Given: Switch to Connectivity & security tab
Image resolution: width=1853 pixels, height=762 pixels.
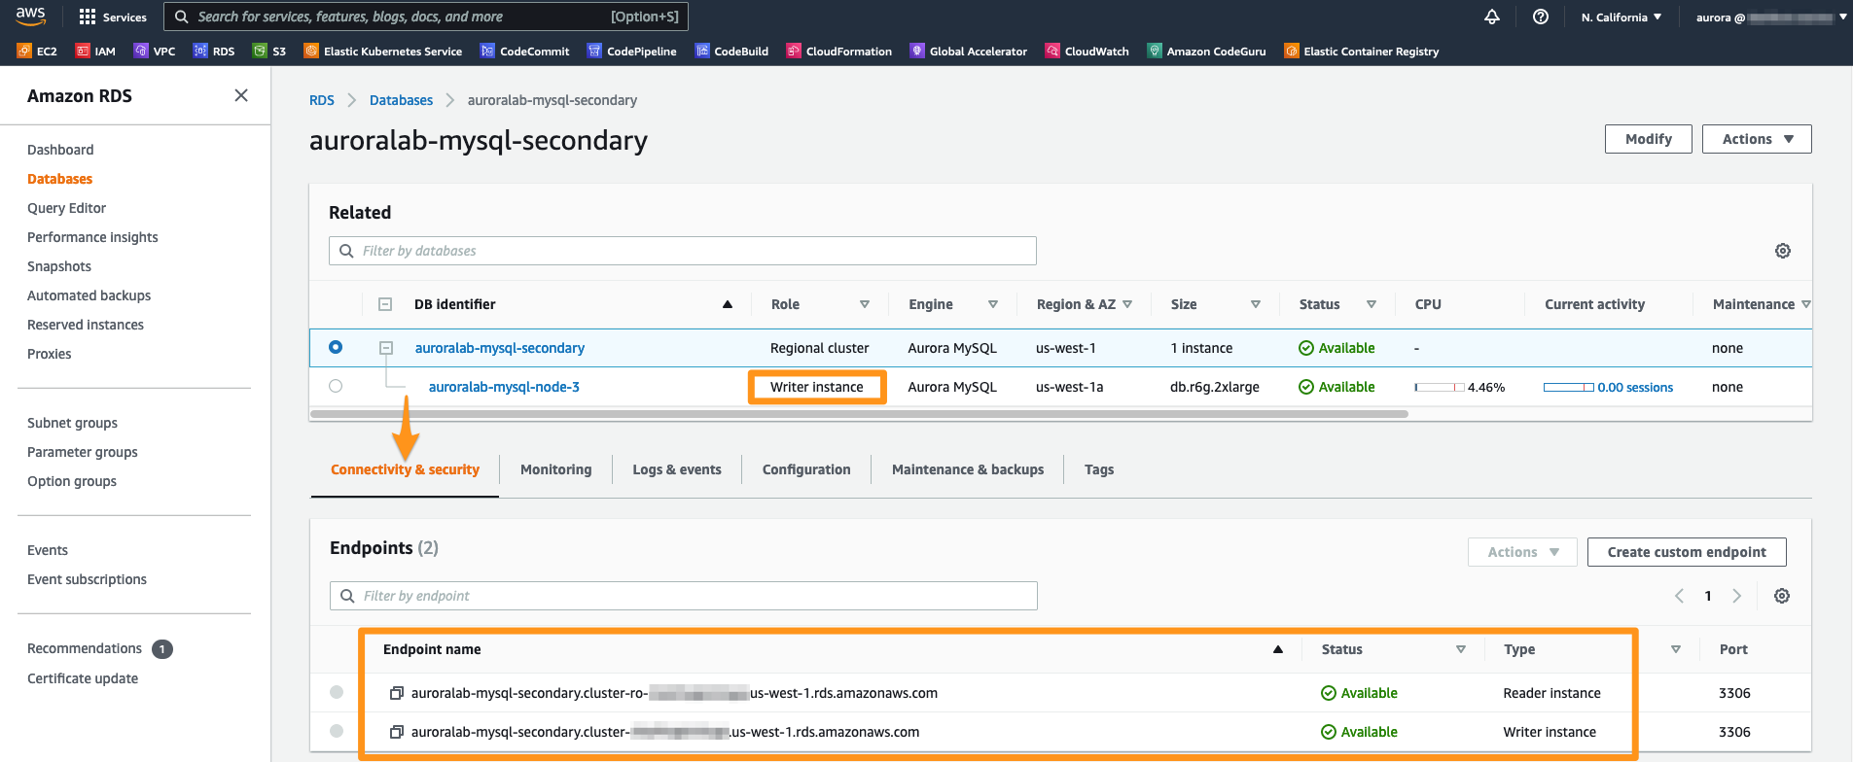Looking at the screenshot, I should pyautogui.click(x=405, y=469).
